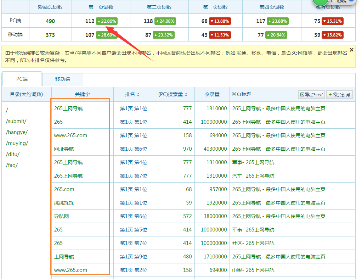The image size is (362, 279).
Task: Open page title 社区- 265上网导航
Action: [253, 243]
